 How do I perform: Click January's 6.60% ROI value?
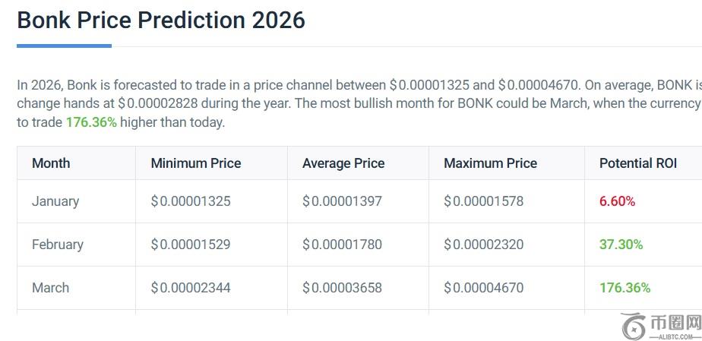pos(617,201)
